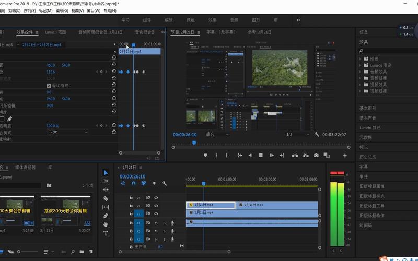Stop playback in program monitor
Screen dimensions: 418x261
tap(261, 155)
